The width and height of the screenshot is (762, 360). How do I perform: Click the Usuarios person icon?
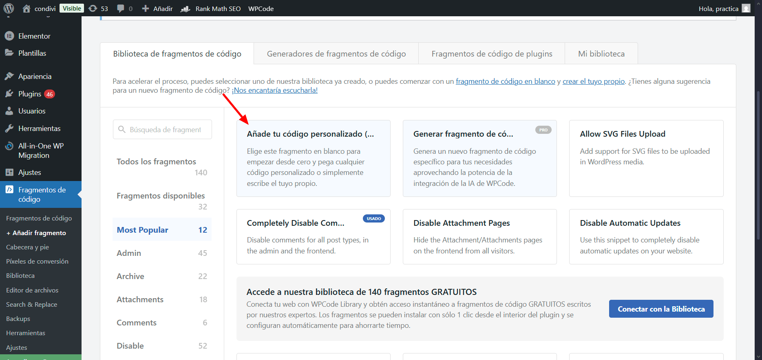point(9,111)
